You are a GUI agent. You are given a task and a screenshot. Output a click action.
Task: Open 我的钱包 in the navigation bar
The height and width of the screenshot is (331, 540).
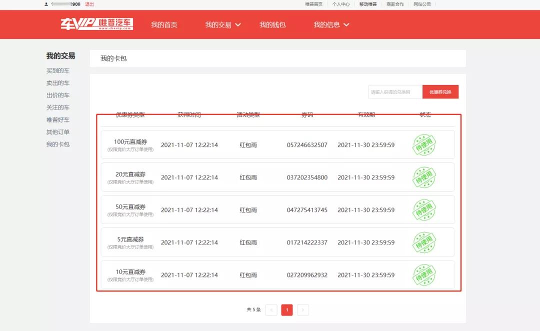[272, 25]
